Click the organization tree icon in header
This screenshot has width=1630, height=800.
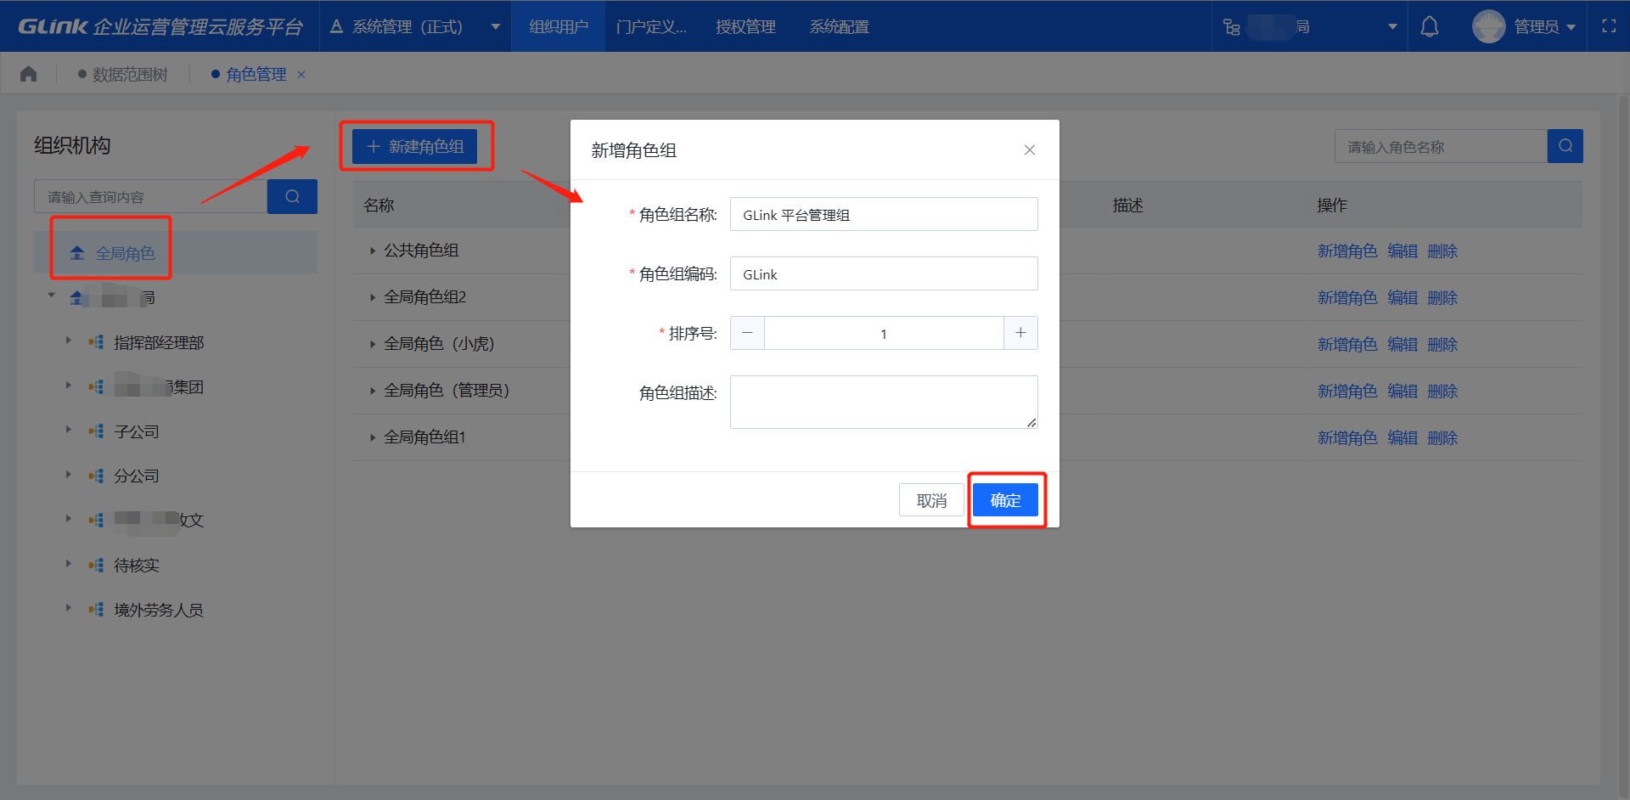pos(1231,27)
